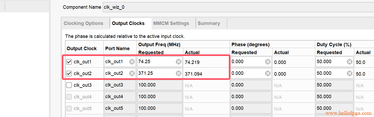Clear the clk_out2 port name field
The width and height of the screenshot is (374, 117).
tap(132, 73)
